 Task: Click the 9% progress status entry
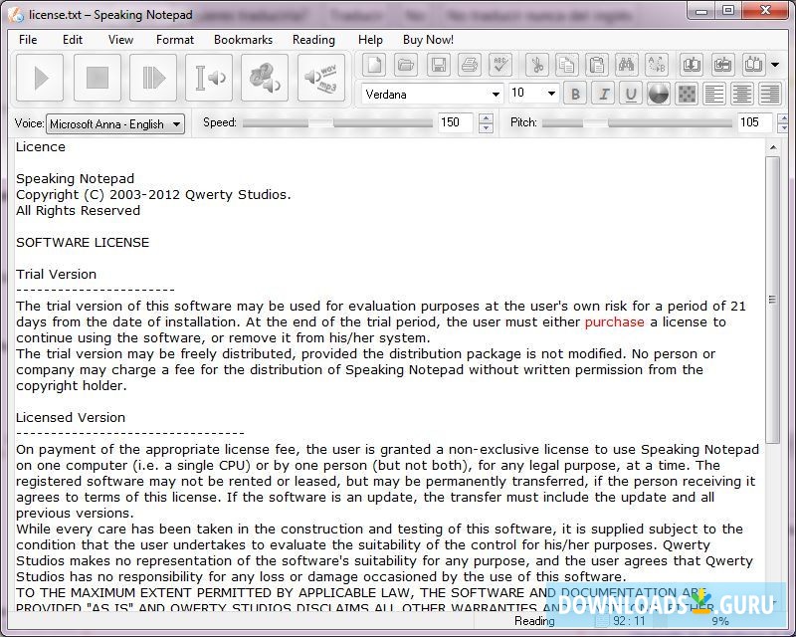coord(719,621)
